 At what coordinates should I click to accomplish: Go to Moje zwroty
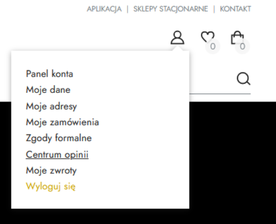[x=51, y=170]
